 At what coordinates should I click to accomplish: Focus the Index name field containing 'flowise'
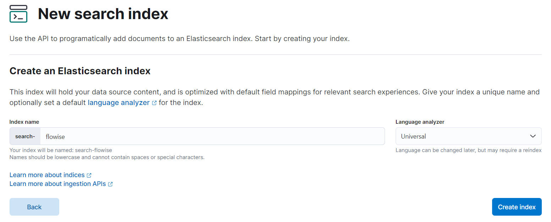212,136
